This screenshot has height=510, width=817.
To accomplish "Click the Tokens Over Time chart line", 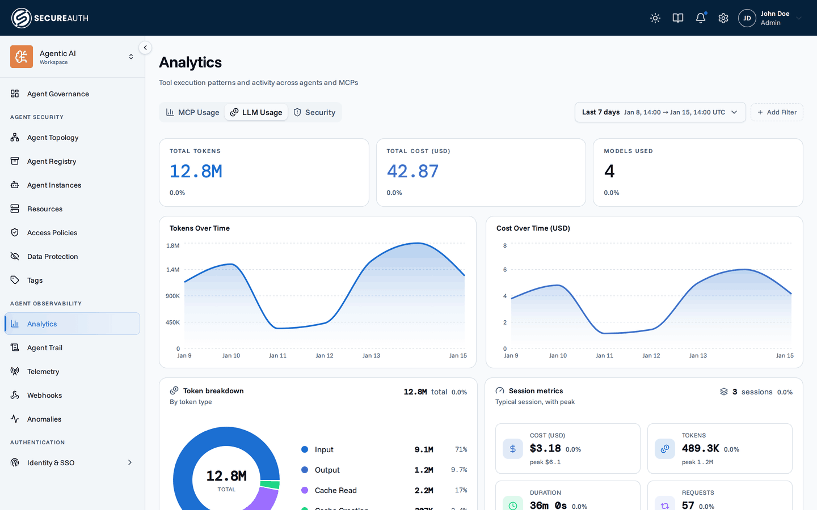I will pos(325,286).
